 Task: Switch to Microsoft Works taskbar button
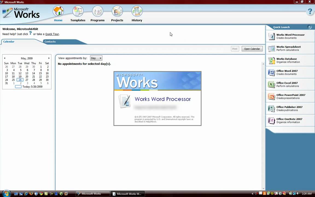93,194
